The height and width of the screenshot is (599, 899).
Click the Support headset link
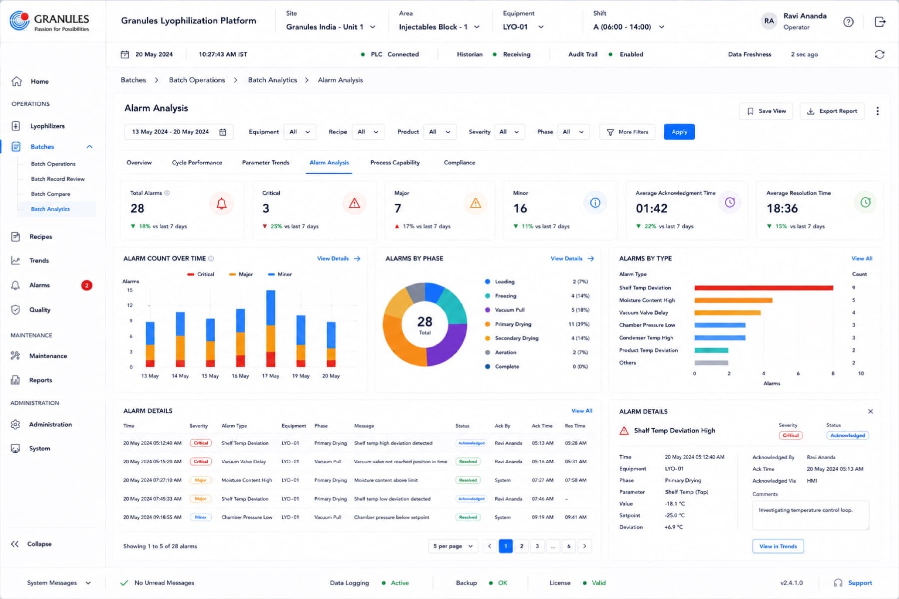pos(853,583)
